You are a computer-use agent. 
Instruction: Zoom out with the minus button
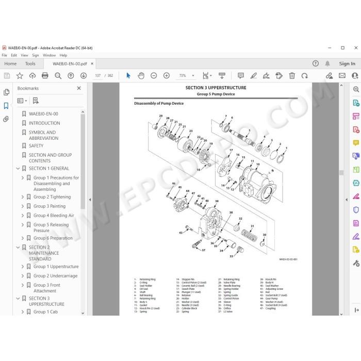(x=154, y=75)
